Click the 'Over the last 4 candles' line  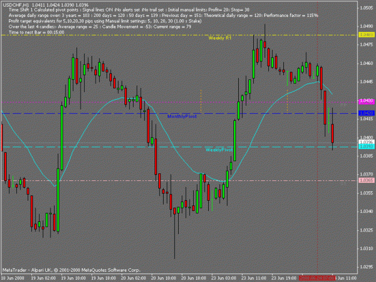[x=100, y=27]
